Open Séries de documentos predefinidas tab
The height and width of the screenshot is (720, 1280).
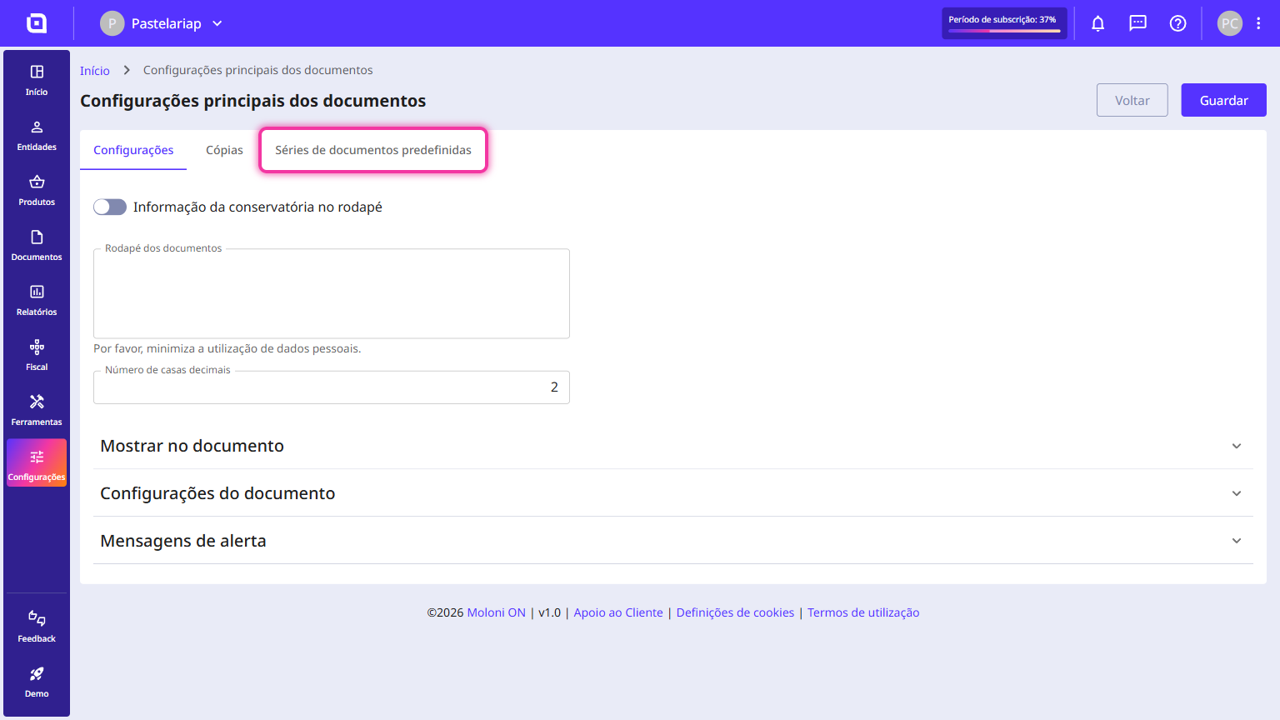[x=373, y=150]
